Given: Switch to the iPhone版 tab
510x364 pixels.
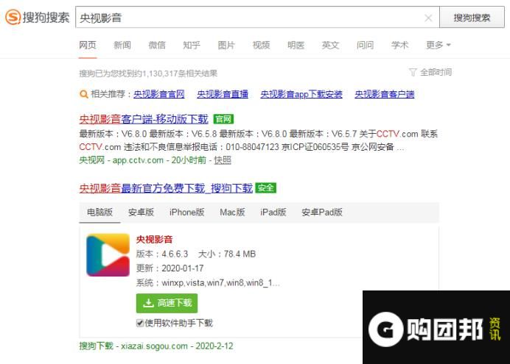Looking at the screenshot, I should pos(186,213).
